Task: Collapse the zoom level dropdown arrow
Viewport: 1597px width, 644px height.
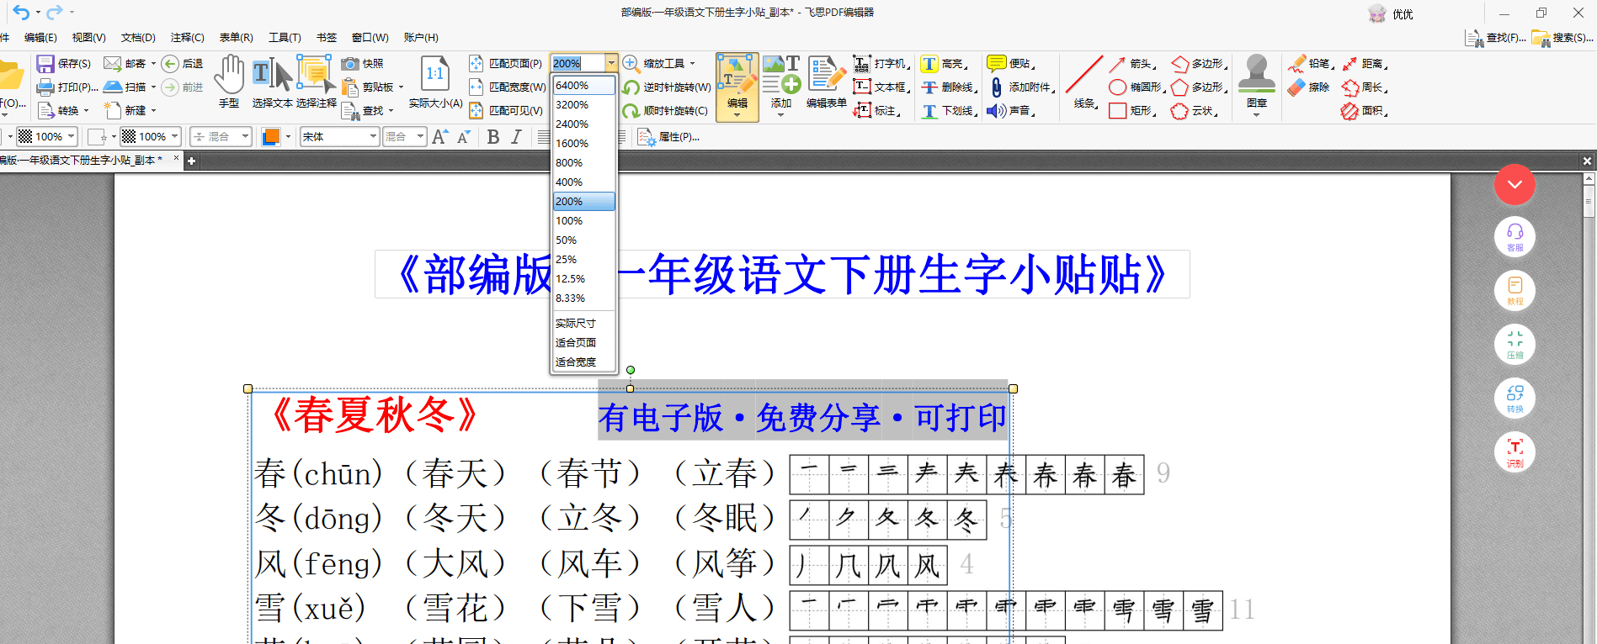Action: (611, 63)
